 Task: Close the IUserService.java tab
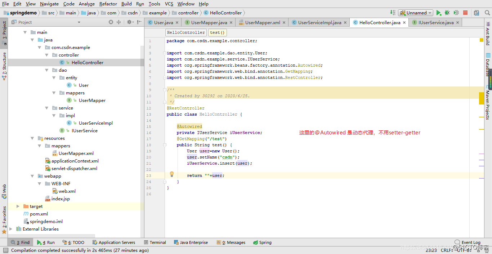click(458, 22)
